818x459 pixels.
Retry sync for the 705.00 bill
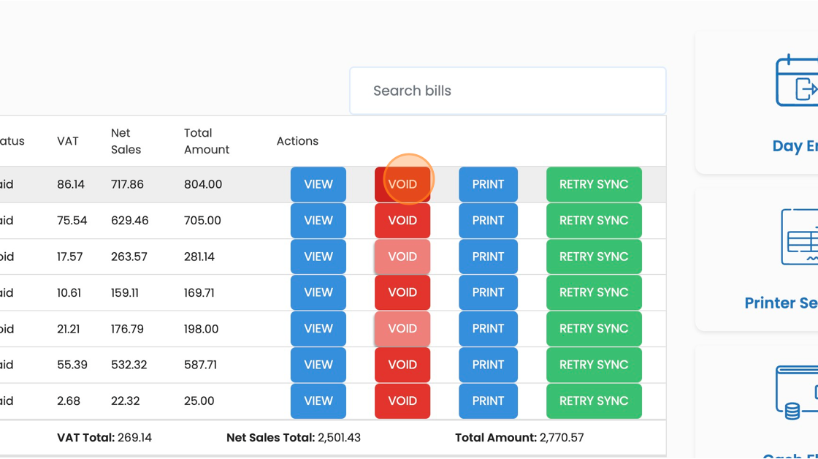[x=594, y=220]
